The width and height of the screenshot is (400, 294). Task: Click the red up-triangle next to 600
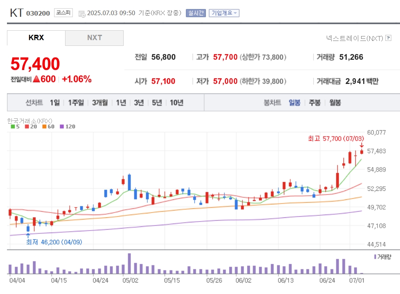36,79
